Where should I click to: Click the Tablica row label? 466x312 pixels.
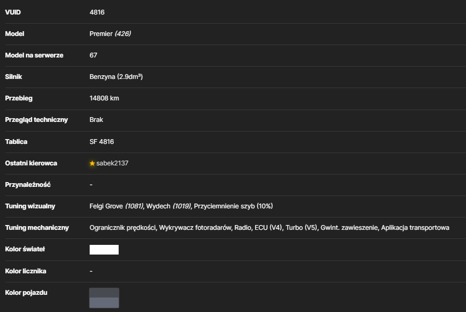(16, 142)
